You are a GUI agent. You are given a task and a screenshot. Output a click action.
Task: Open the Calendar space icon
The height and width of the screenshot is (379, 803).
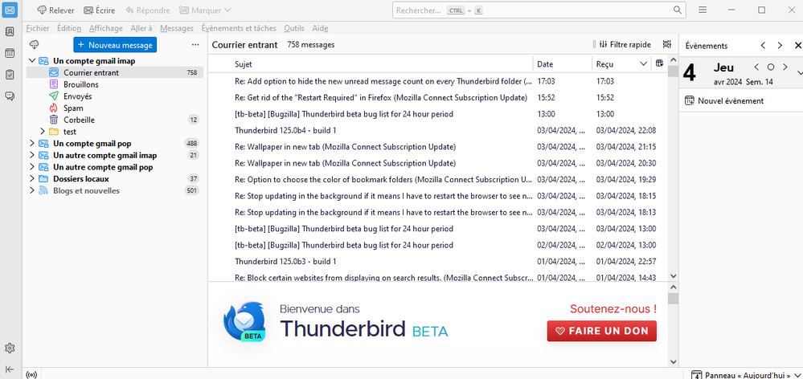tap(10, 54)
